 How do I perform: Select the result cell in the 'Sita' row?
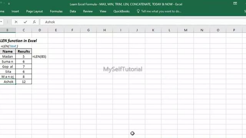[x=24, y=72]
